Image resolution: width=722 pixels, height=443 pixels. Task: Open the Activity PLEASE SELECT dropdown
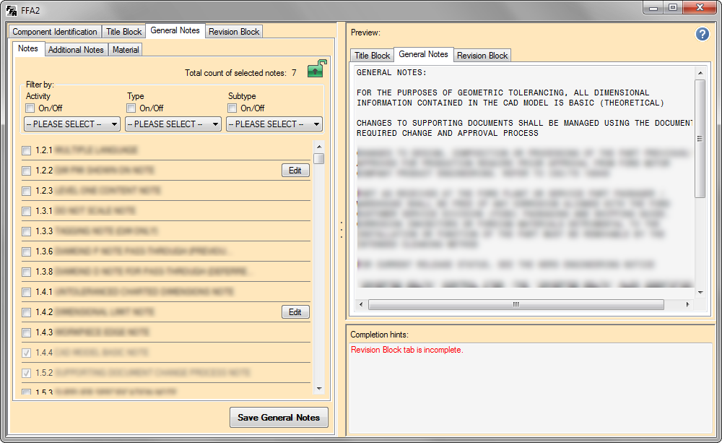tap(71, 124)
